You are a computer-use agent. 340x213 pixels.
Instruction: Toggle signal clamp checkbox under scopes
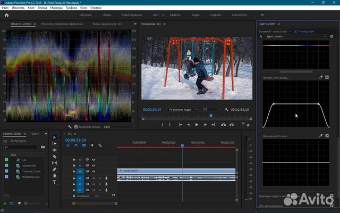76,127
